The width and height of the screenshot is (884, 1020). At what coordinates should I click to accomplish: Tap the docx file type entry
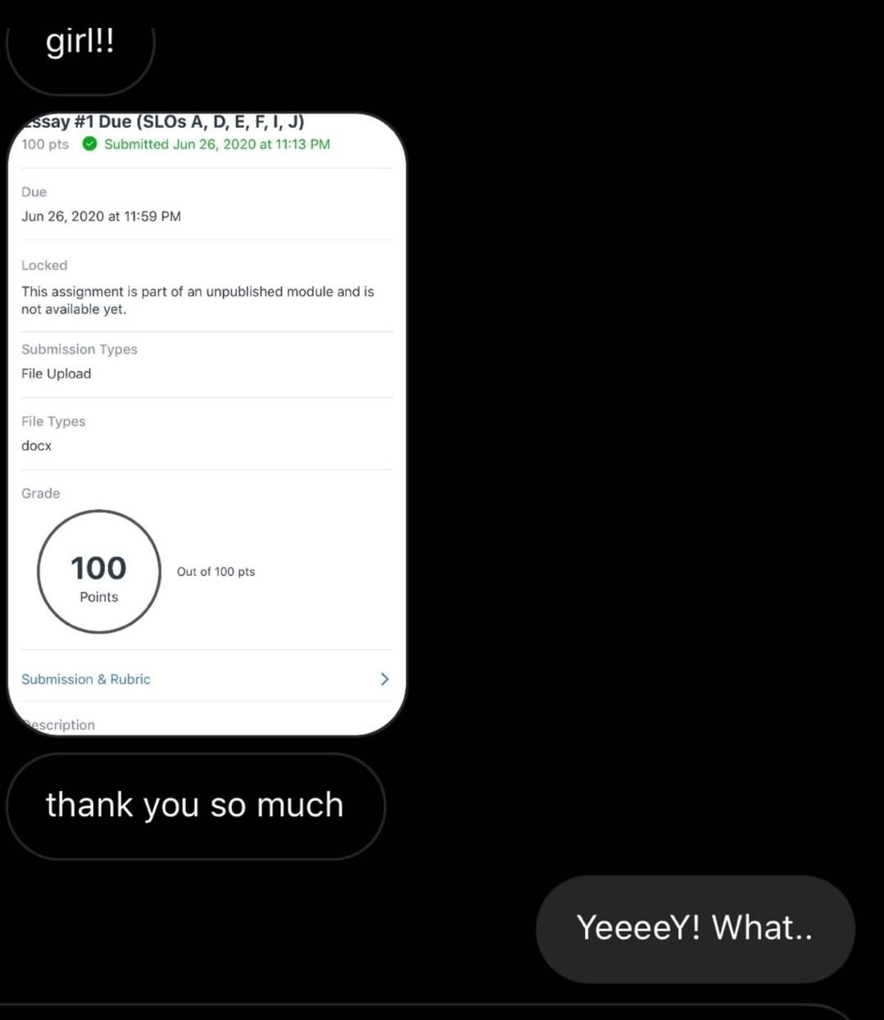pyautogui.click(x=37, y=446)
